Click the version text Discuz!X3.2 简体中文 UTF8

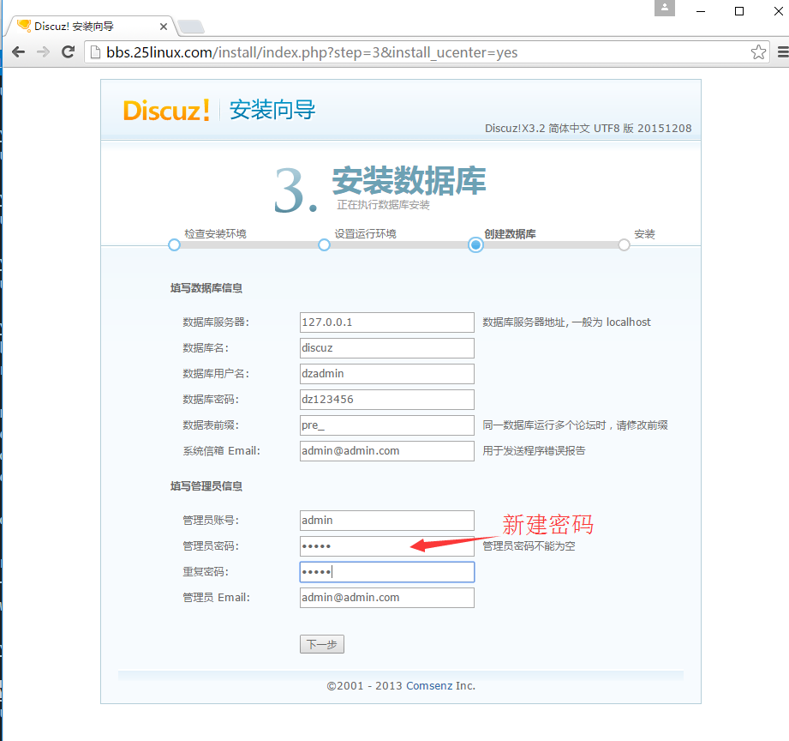coord(589,129)
